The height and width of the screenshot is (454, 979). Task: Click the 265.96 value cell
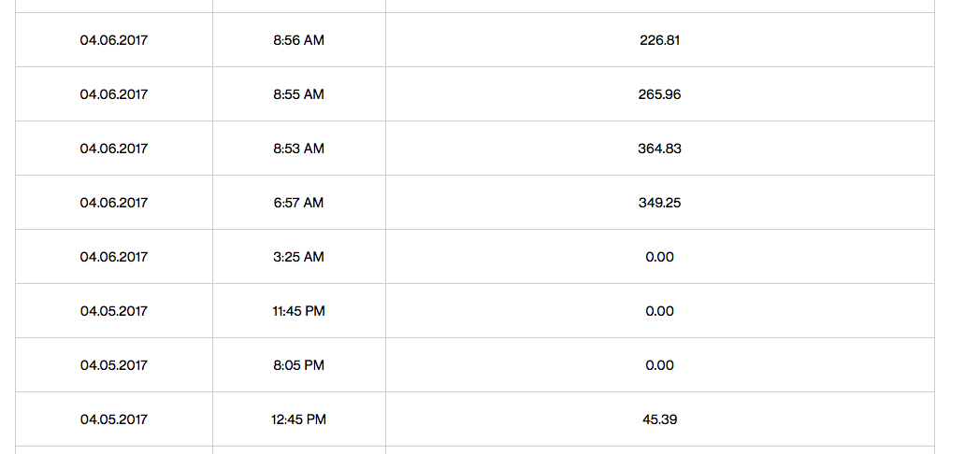point(660,94)
